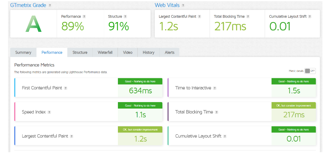Click help icon next to Web Vitals heading
The image size is (324, 156).
tap(183, 6)
